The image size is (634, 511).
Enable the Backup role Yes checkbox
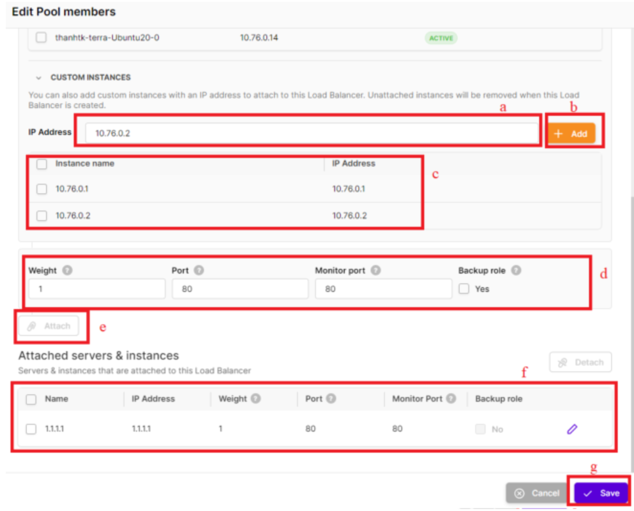pyautogui.click(x=464, y=289)
